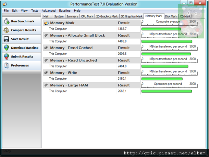The height and width of the screenshot is (157, 209).
Task: Click the Compare Results scales icon
Action: (x=6, y=30)
